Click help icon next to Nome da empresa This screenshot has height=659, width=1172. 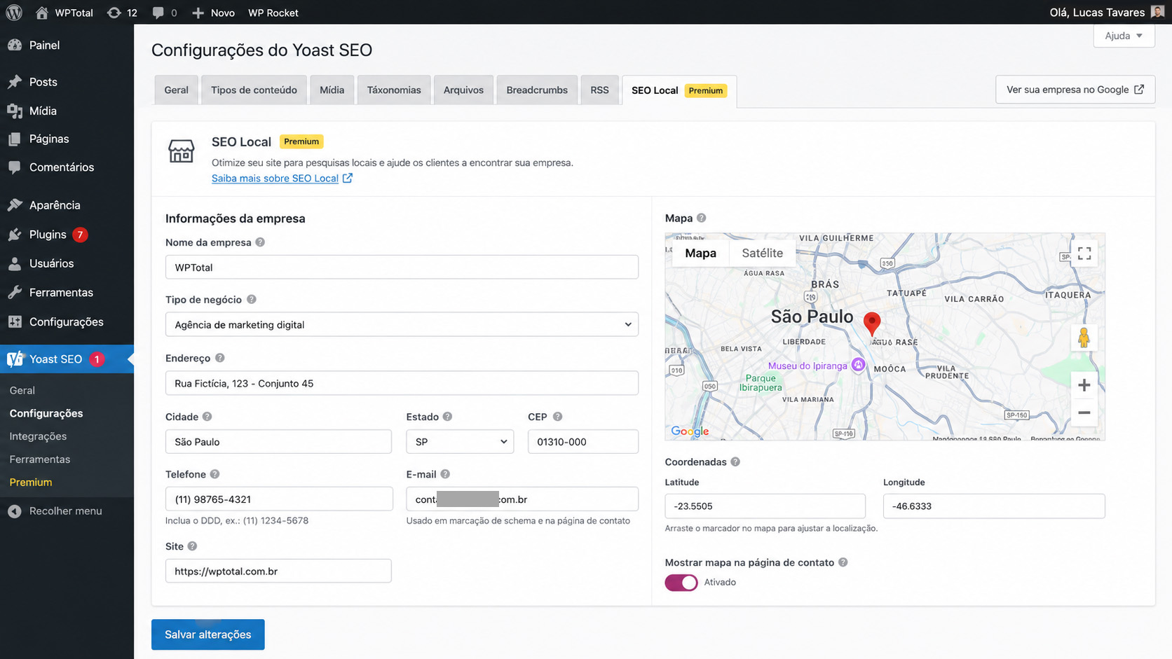pos(260,242)
